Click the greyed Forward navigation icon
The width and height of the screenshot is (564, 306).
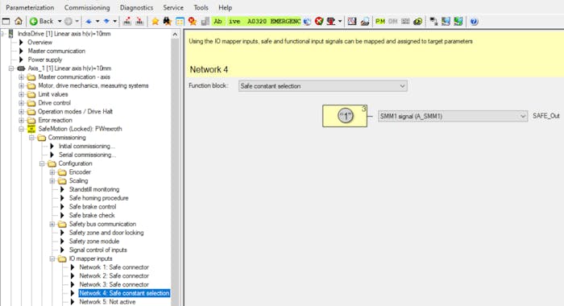coord(68,21)
